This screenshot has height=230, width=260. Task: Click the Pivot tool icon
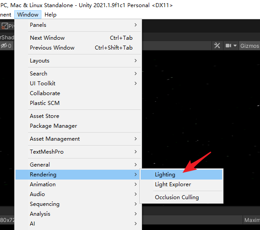click(x=4, y=26)
